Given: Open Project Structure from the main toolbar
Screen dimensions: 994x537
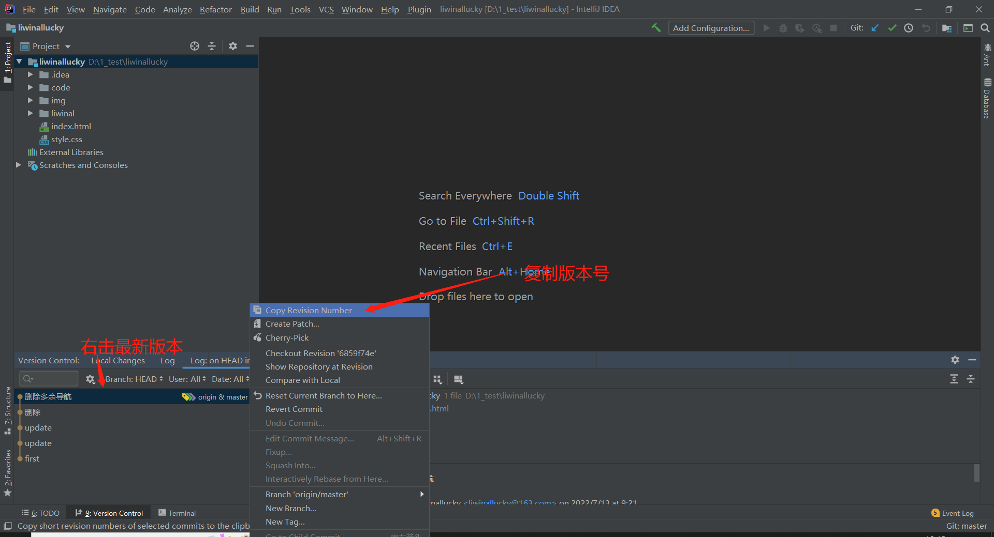Looking at the screenshot, I should tap(947, 28).
